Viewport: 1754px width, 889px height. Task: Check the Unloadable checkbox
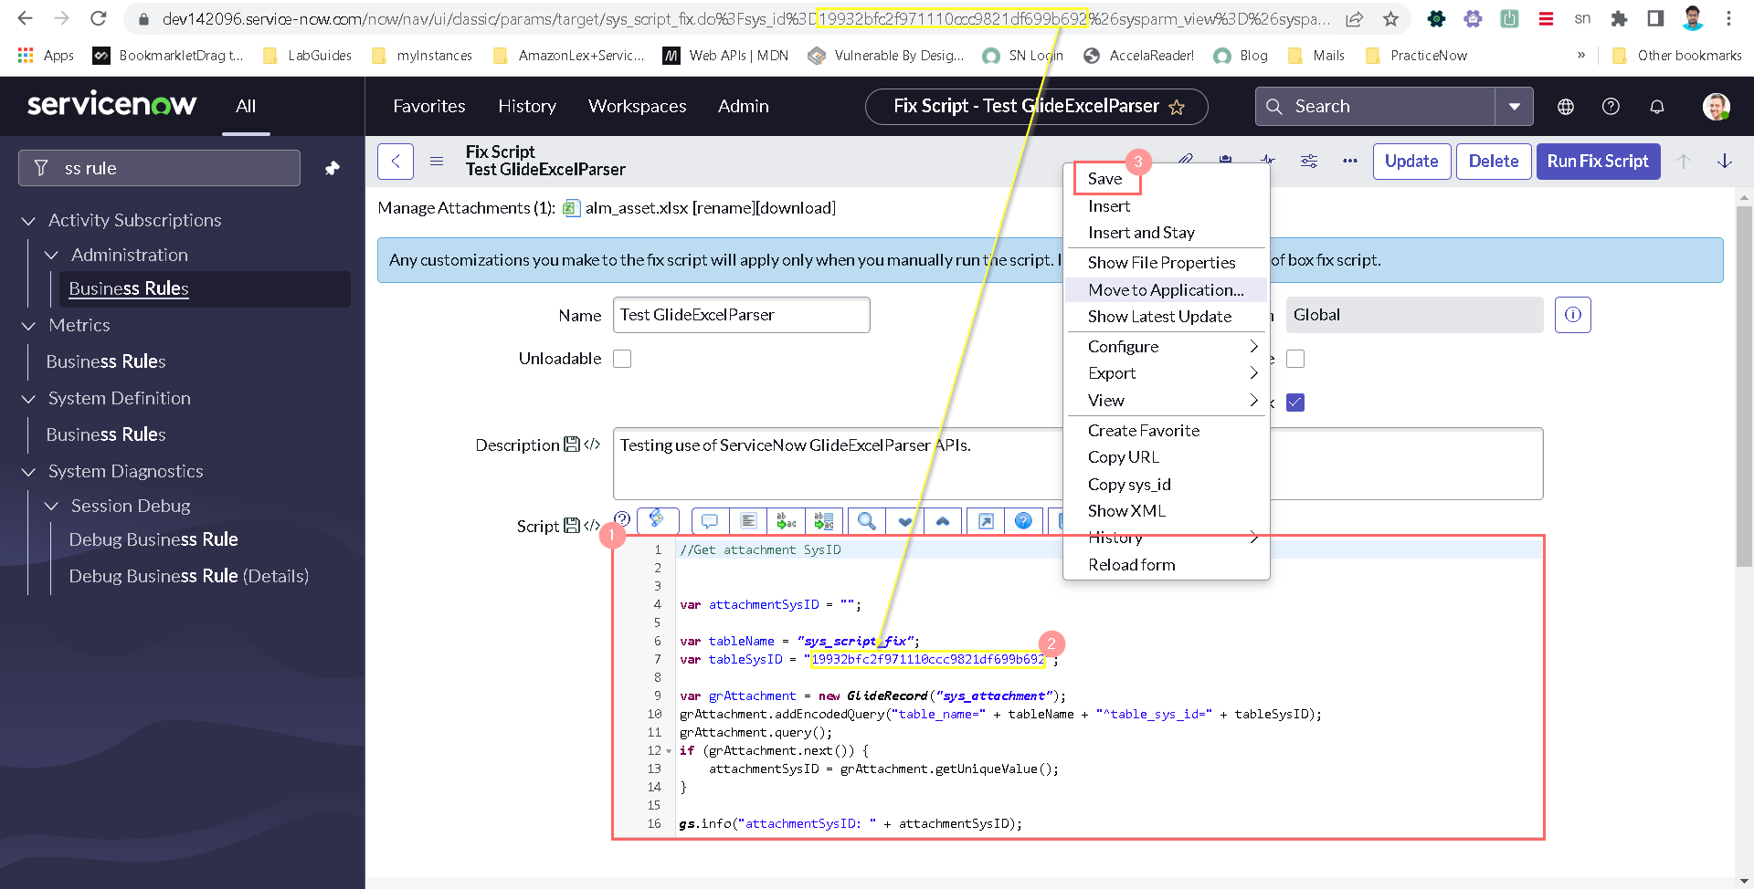click(x=622, y=359)
